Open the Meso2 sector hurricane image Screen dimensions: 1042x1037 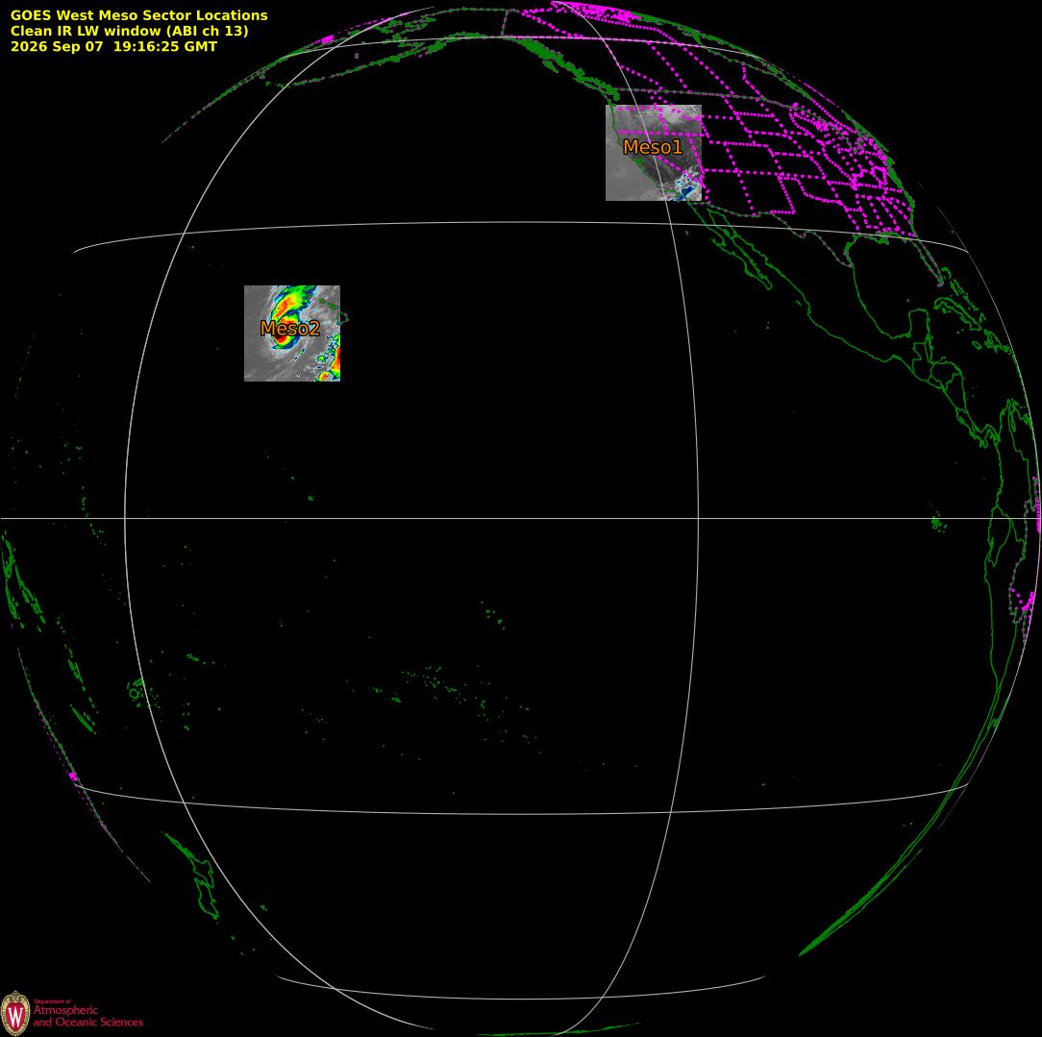(x=291, y=333)
